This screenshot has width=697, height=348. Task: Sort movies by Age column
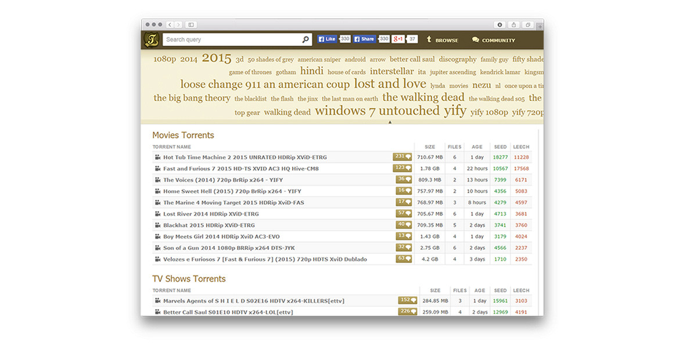(x=477, y=147)
